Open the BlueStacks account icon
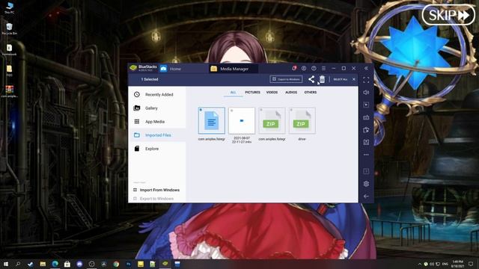This screenshot has height=269, width=479. [304, 68]
